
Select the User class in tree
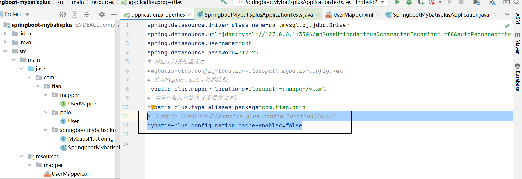tap(74, 121)
